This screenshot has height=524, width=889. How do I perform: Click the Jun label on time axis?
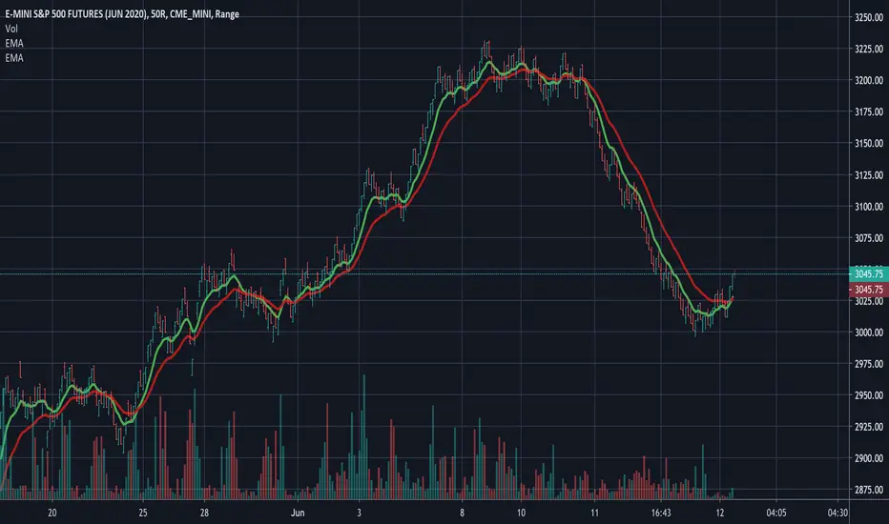coord(298,513)
